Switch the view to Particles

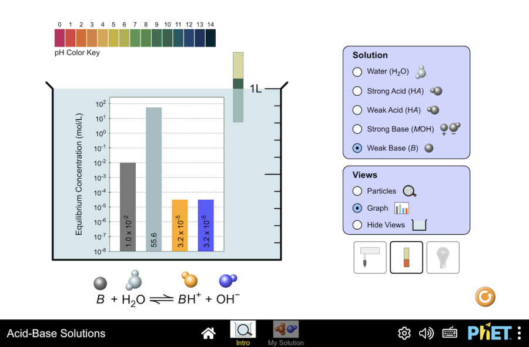pyautogui.click(x=357, y=191)
